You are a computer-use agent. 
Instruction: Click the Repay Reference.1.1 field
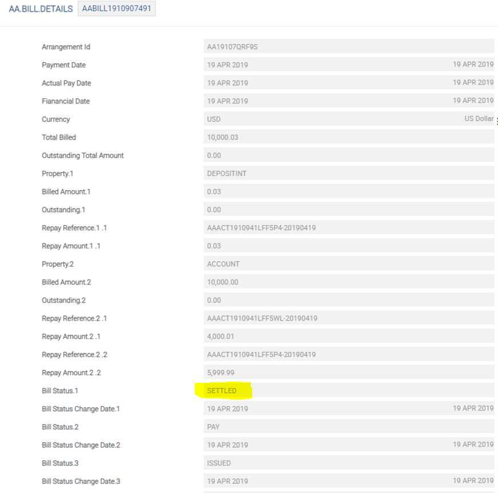348,228
